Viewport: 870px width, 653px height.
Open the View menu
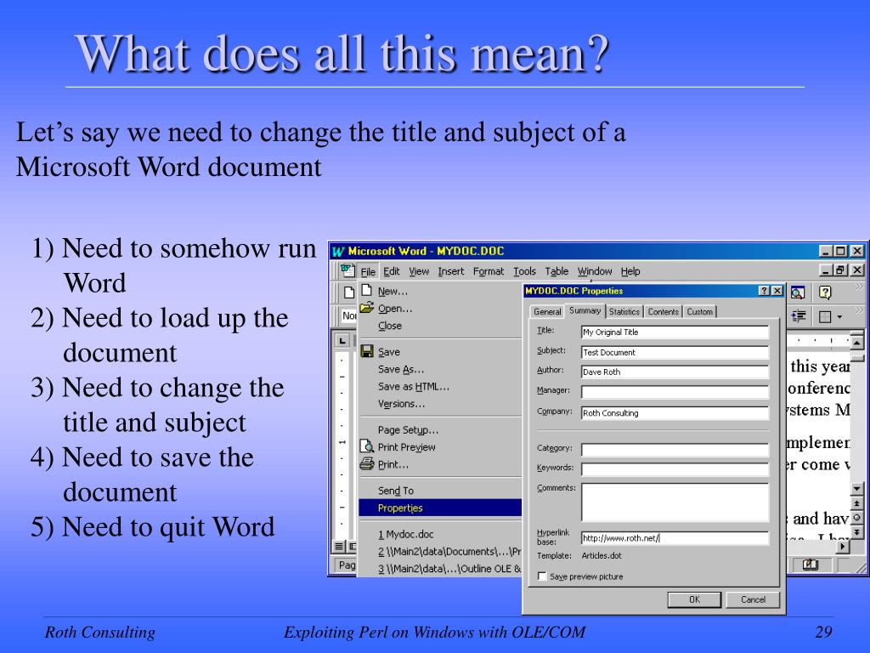[x=419, y=271]
